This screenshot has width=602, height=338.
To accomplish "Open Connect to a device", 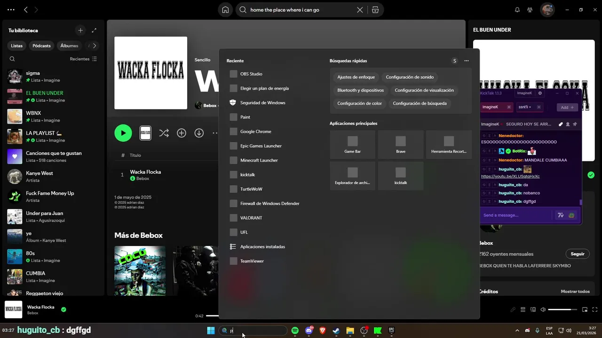I will pyautogui.click(x=533, y=309).
